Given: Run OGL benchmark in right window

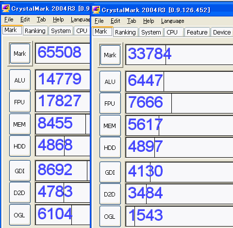Looking at the screenshot, I should pos(110,216).
